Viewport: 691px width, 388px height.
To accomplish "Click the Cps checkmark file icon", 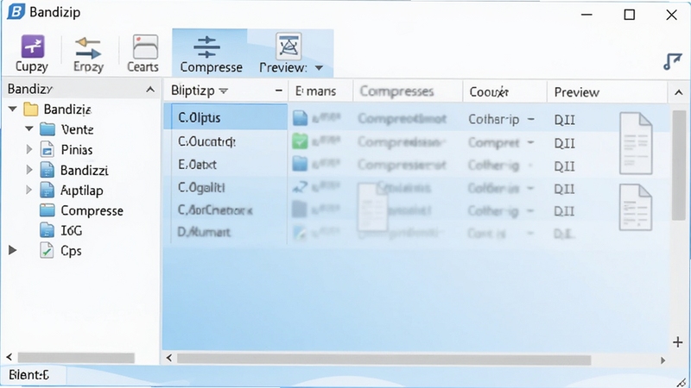I will [47, 250].
